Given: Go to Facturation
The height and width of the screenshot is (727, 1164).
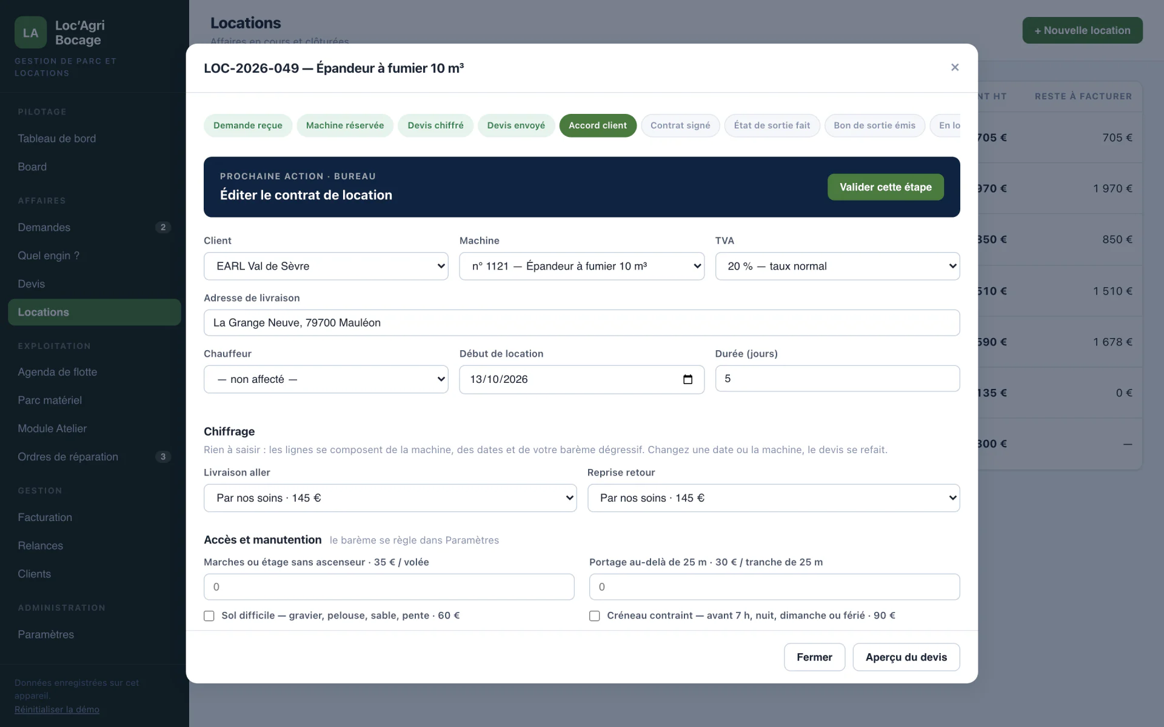Looking at the screenshot, I should 95,517.
